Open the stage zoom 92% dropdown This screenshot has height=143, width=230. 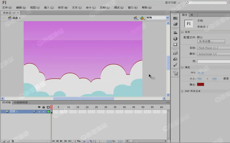coord(168,18)
